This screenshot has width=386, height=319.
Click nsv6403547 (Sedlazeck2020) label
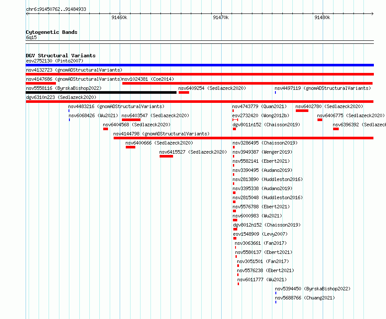(155, 115)
